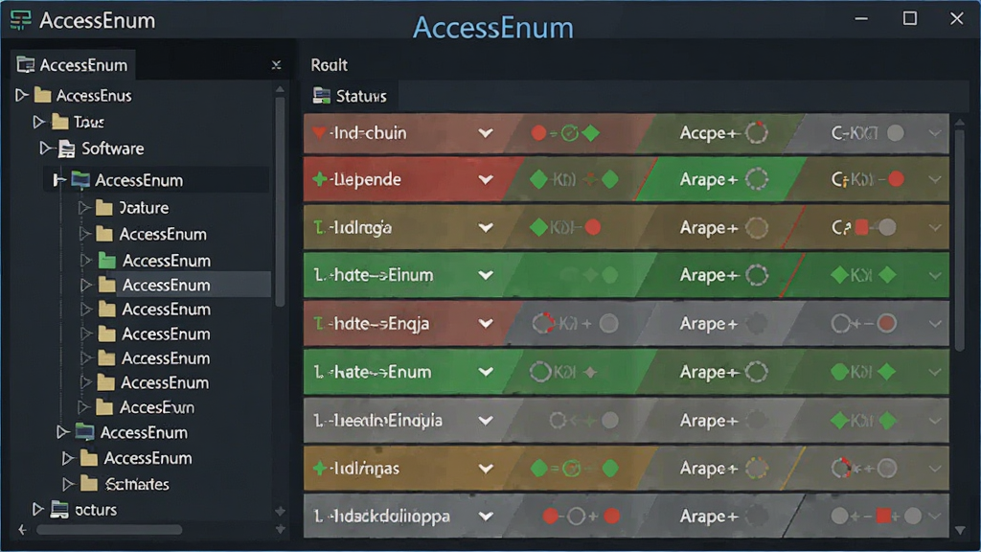Click the red circle at hdte-Enqja row end
981x552 pixels.
tap(886, 324)
